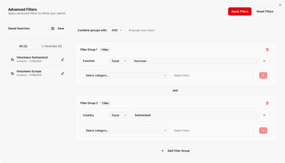The image size is (285, 163).
Task: Click the Reset Filters button
Action: pos(265,11)
